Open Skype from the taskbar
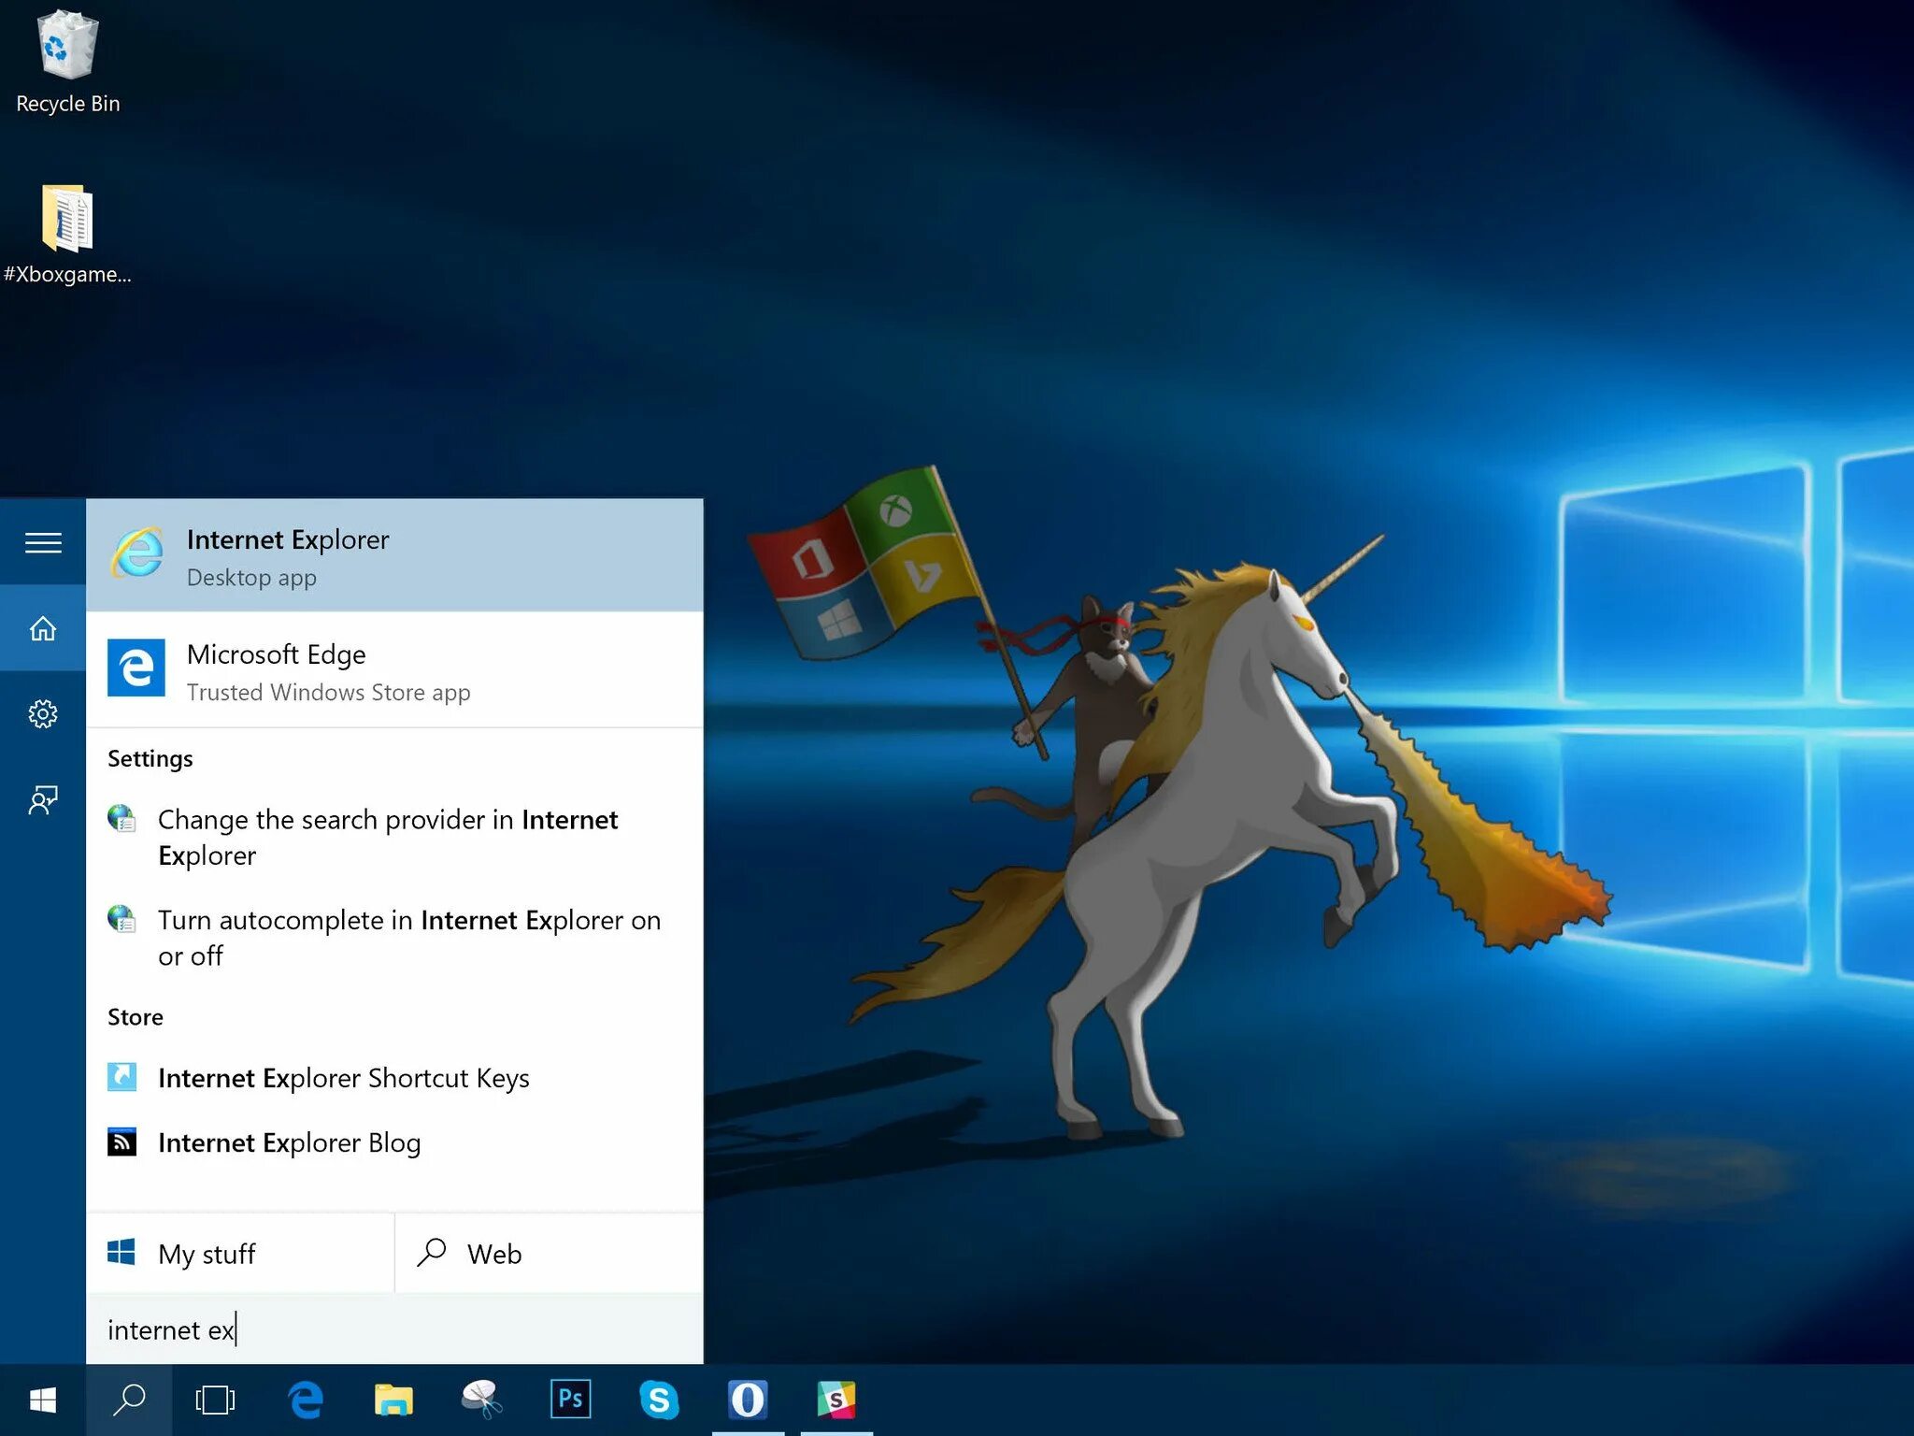Image resolution: width=1914 pixels, height=1436 pixels. click(659, 1400)
